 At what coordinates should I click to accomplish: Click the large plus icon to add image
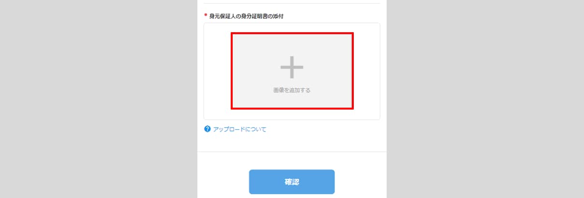(292, 67)
